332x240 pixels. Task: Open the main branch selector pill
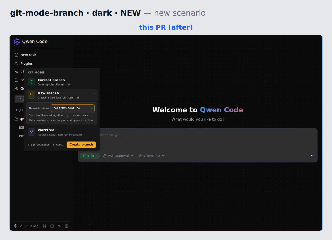point(90,156)
